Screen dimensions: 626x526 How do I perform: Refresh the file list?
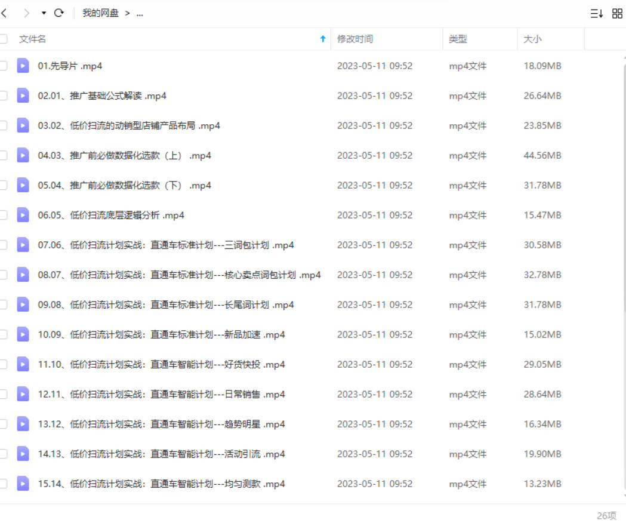59,13
